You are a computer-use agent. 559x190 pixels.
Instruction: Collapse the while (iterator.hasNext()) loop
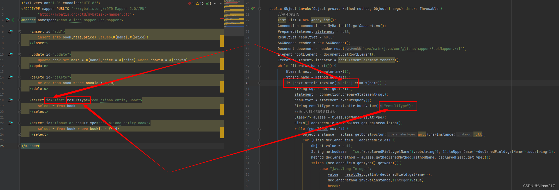[260, 66]
